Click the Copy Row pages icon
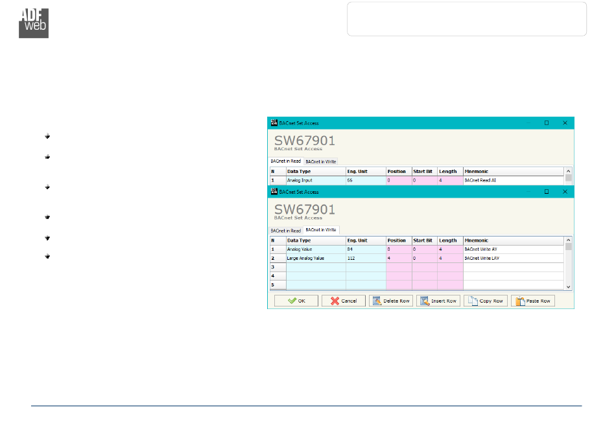 tap(473, 301)
